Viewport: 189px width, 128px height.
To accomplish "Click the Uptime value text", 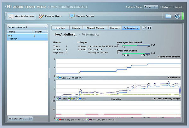I will [103, 46].
